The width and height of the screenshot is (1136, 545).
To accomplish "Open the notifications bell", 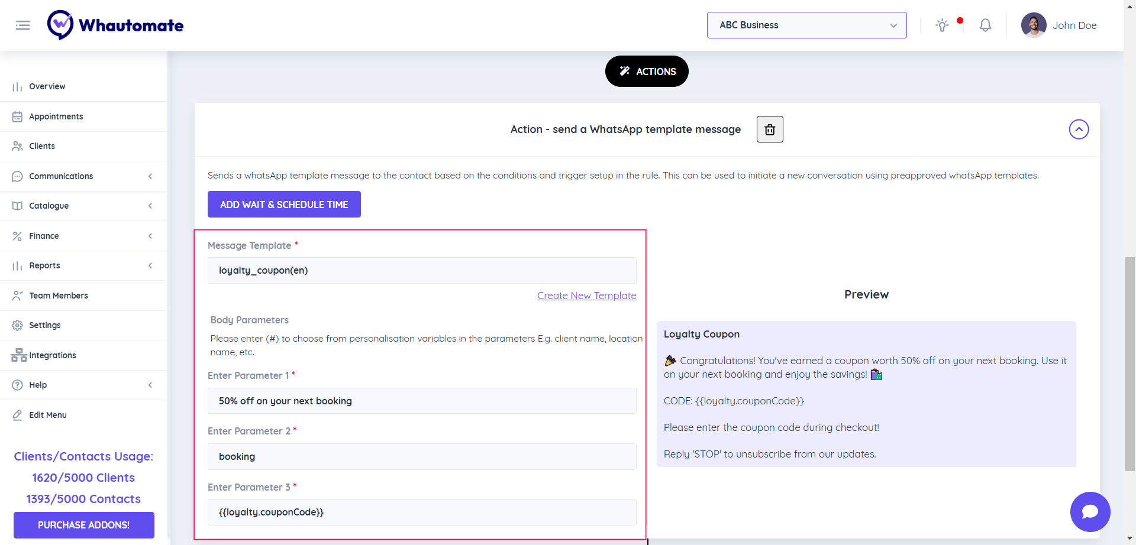I will (985, 25).
